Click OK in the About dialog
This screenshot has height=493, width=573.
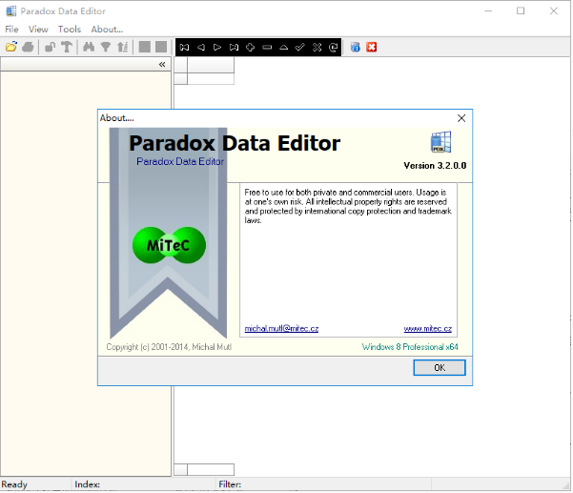coord(440,368)
